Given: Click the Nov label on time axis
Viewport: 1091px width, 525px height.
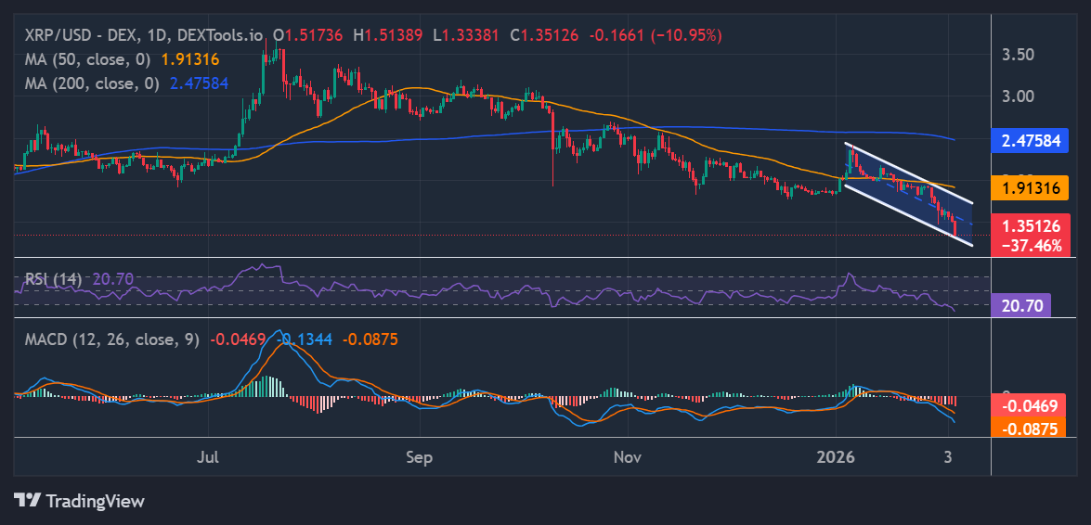Looking at the screenshot, I should tap(629, 457).
